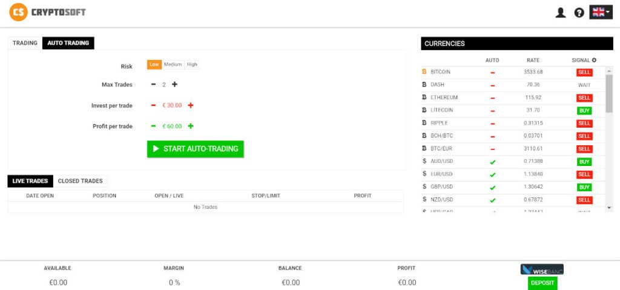The width and height of the screenshot is (620, 290).
Task: Open the signal settings gear icon
Action: tap(594, 60)
